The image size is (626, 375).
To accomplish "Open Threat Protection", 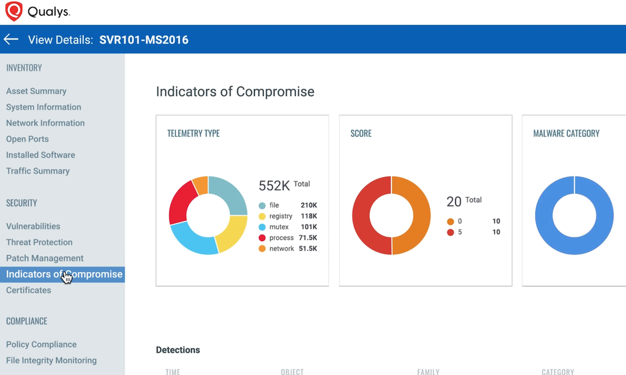I will point(39,242).
